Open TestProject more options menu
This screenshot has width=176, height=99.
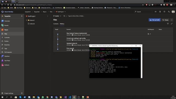pos(48,16)
